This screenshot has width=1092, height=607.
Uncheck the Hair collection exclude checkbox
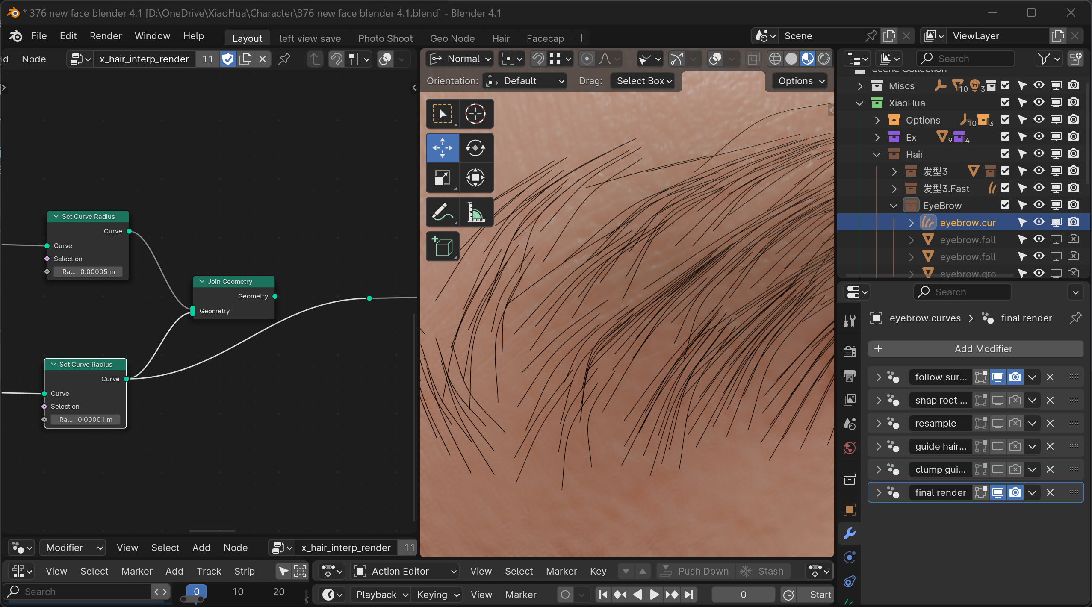pos(1005,154)
